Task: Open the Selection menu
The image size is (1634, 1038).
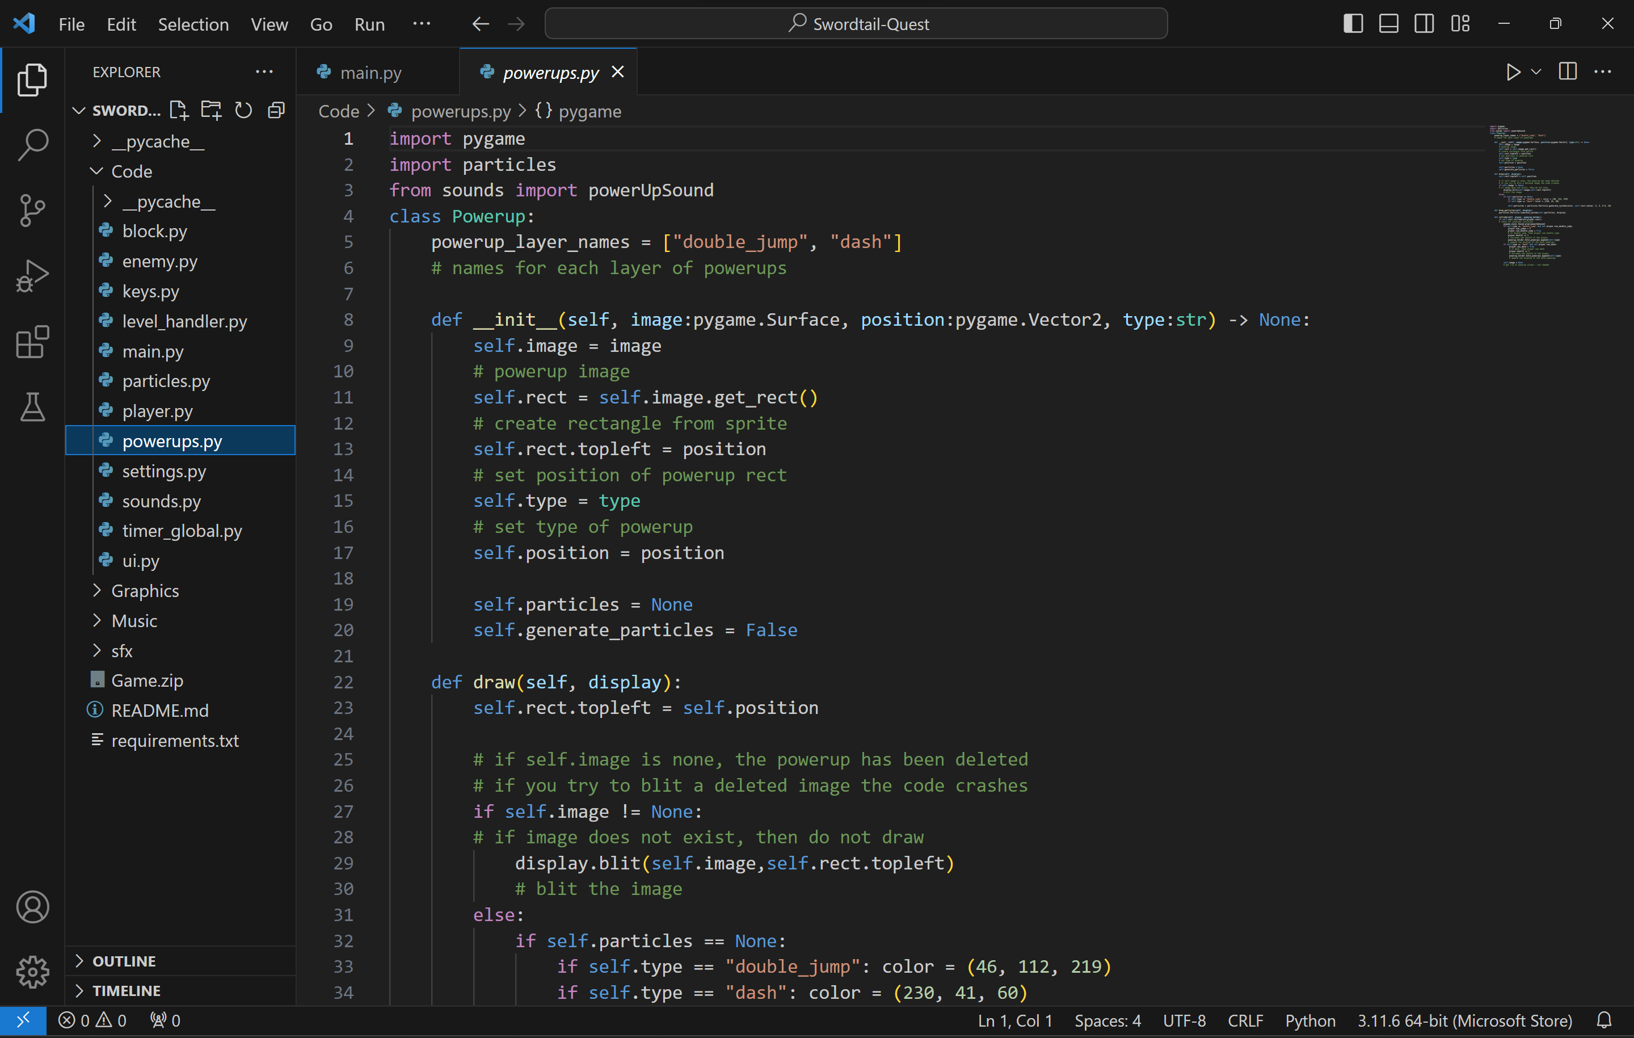Action: click(x=193, y=24)
